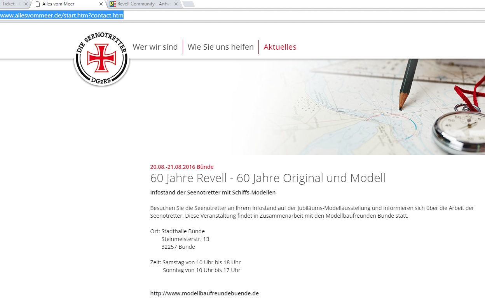Close the Ticket tab
This screenshot has width=485, height=307.
point(26,4)
